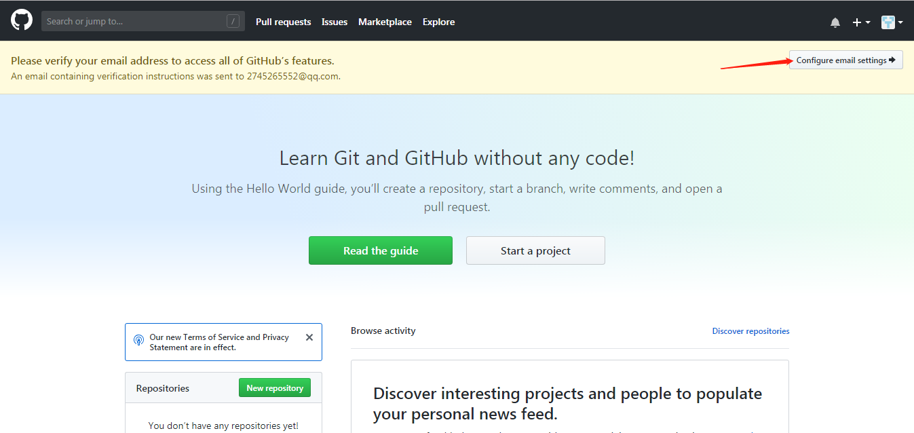Open the notifications bell

coord(835,22)
